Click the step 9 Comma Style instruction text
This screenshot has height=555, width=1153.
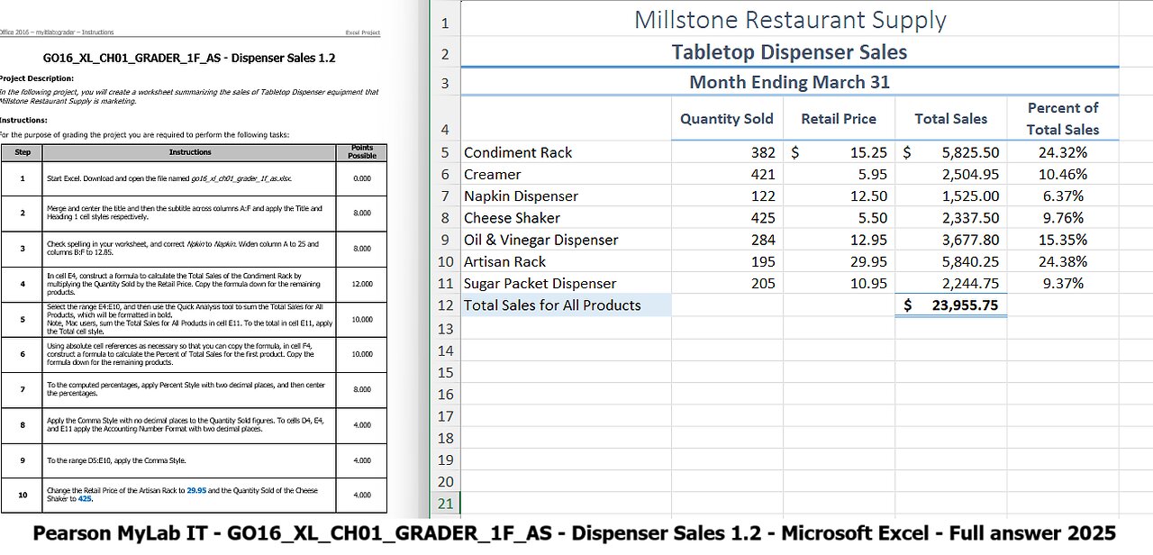[x=116, y=460]
